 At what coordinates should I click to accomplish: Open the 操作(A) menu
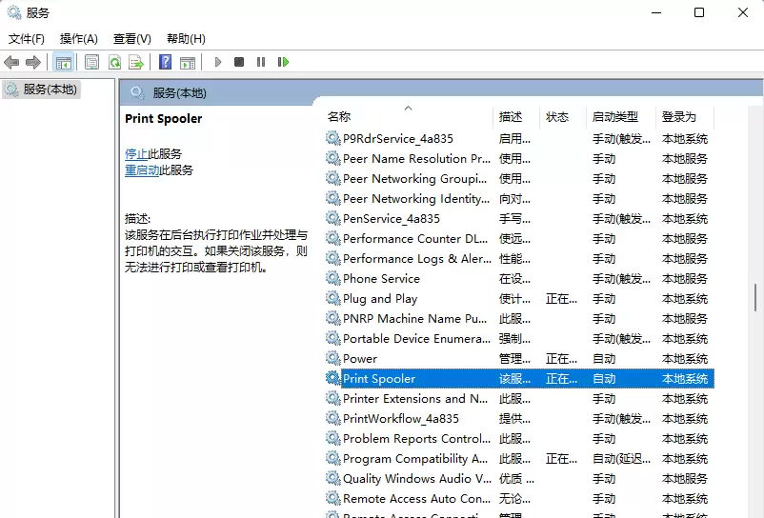tap(78, 39)
